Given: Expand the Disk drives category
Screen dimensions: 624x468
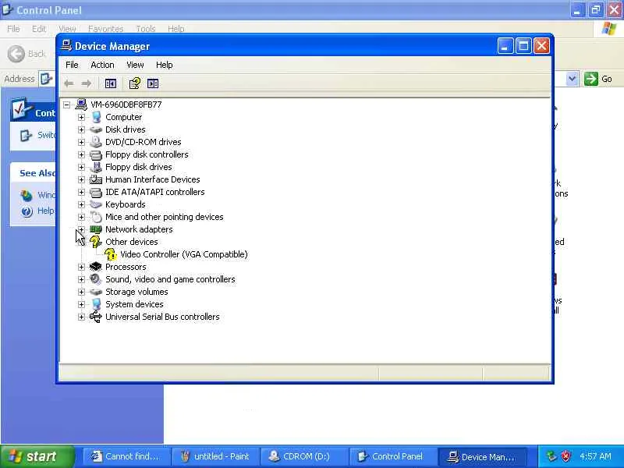Looking at the screenshot, I should pos(81,129).
